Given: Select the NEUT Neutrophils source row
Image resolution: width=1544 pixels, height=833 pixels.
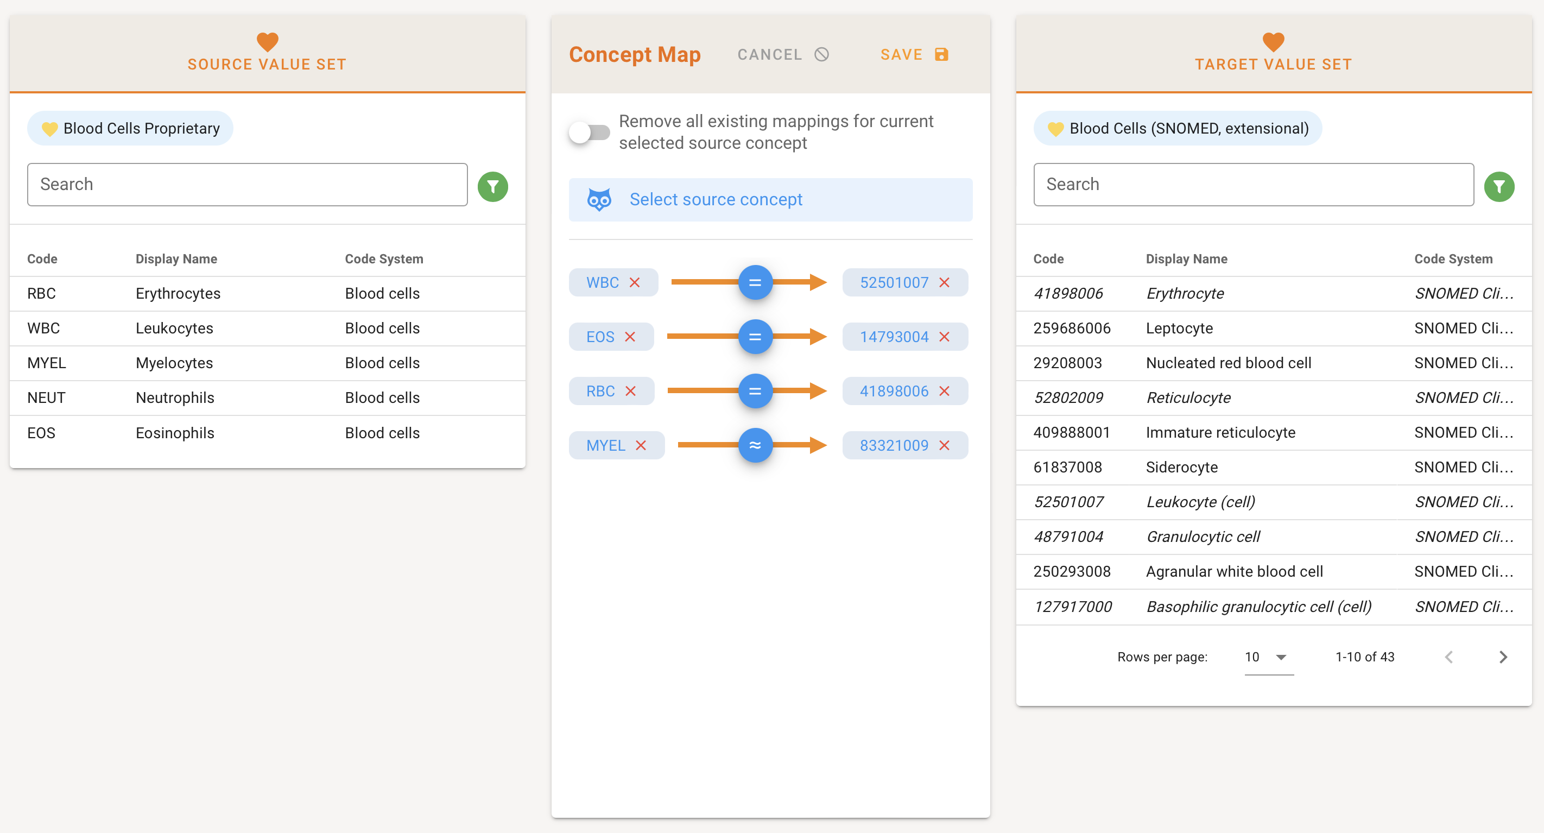Looking at the screenshot, I should click(267, 397).
